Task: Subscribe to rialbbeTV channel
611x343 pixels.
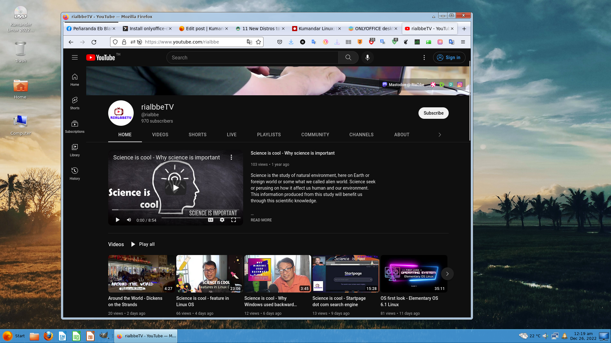Action: pos(433,113)
